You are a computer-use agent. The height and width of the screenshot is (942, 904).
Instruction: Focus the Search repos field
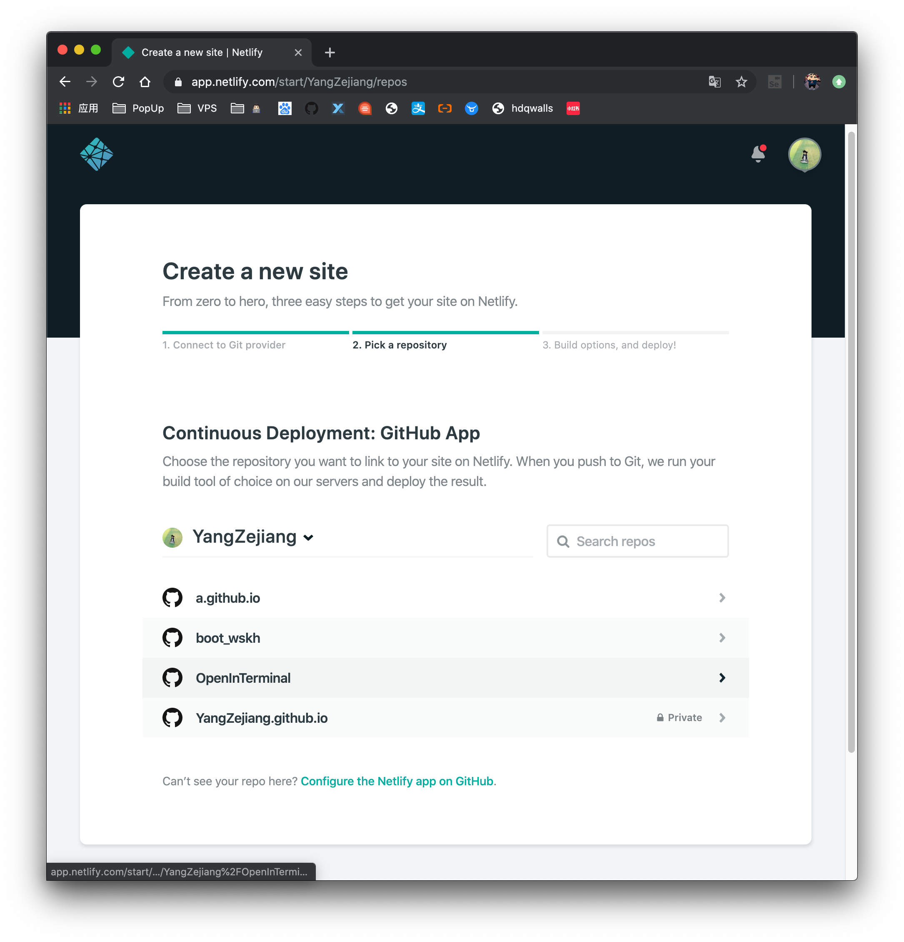click(637, 541)
